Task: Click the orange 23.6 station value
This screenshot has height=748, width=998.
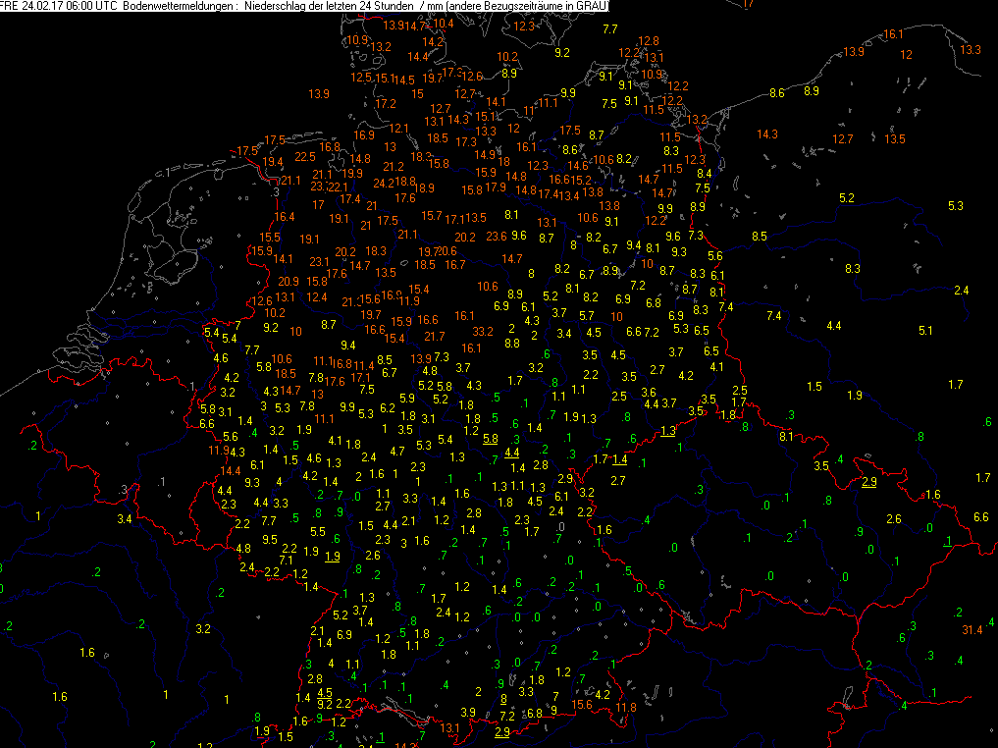Action: coord(497,236)
